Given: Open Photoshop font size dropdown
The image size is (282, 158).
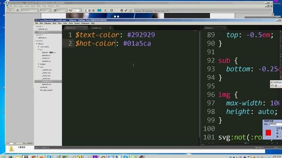Looking at the screenshot, I should click(62, 11).
